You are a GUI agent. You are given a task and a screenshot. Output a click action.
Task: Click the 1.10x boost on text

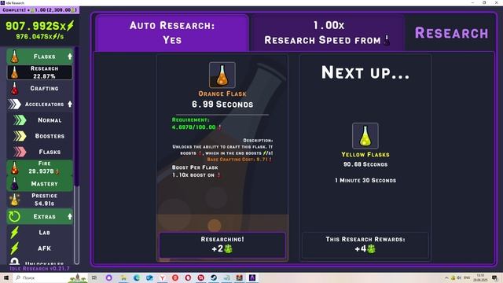pyautogui.click(x=196, y=175)
